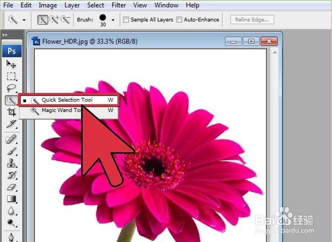Select the Dodge tool
This screenshot has width=332, height=242.
coord(11,223)
